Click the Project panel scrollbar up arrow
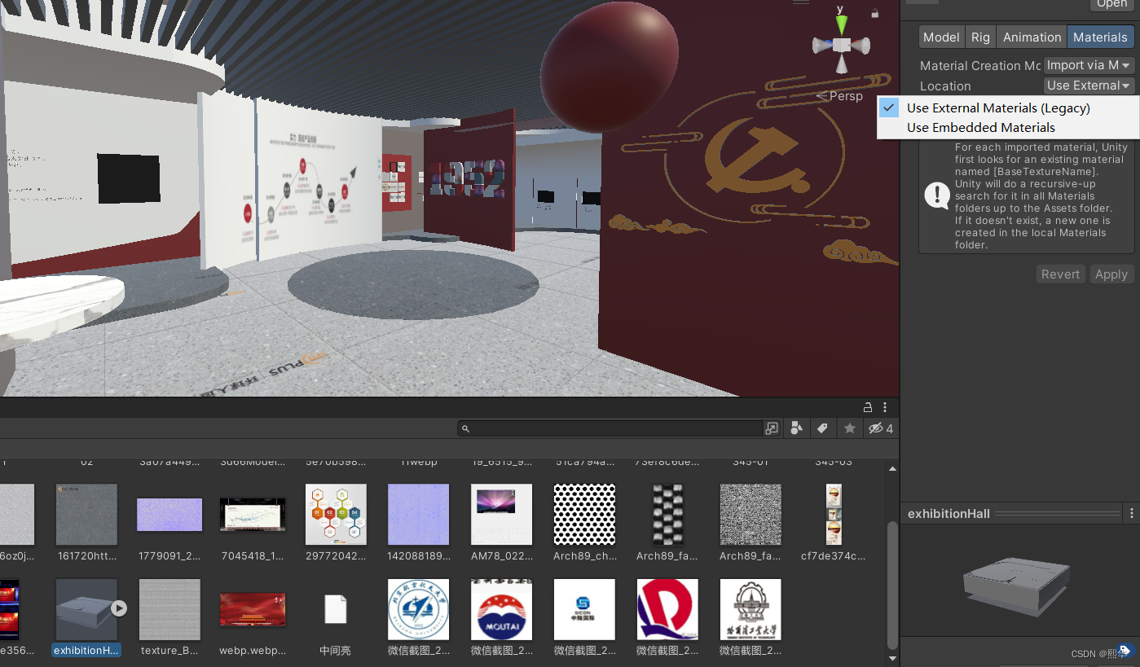 point(892,469)
